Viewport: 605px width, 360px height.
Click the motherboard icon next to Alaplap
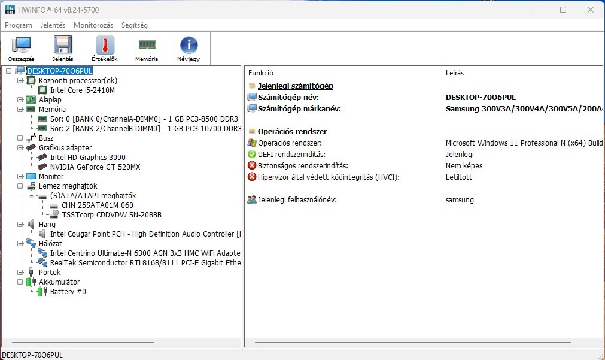31,99
